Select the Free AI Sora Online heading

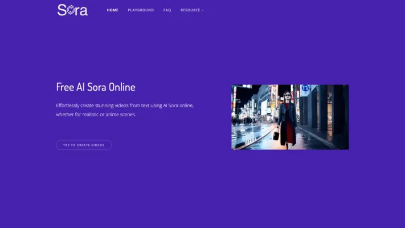click(x=96, y=87)
